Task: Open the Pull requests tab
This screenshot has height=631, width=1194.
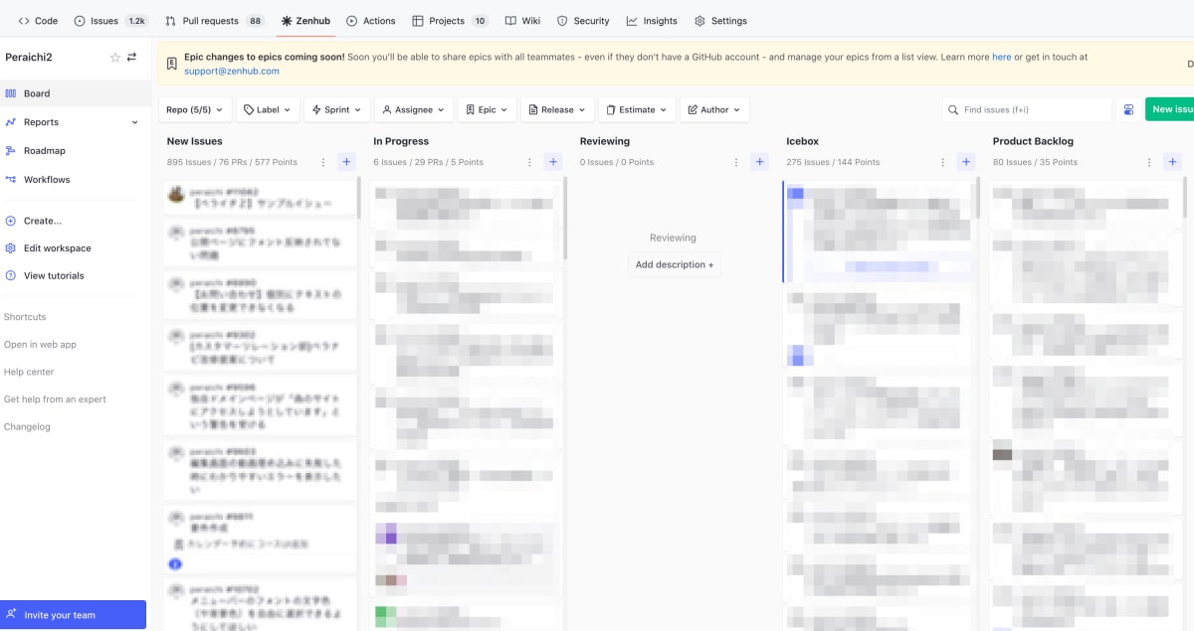Action: pos(215,21)
